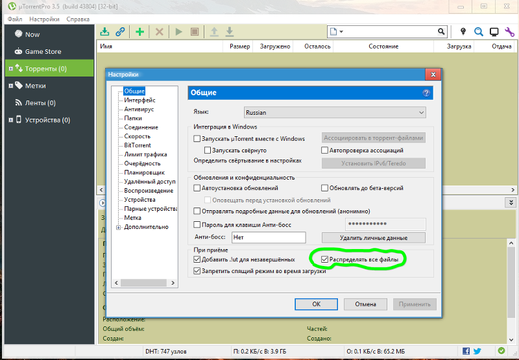Image resolution: width=519 pixels, height=360 pixels.
Task: Open Game Store in the sidebar
Action: tap(50, 52)
